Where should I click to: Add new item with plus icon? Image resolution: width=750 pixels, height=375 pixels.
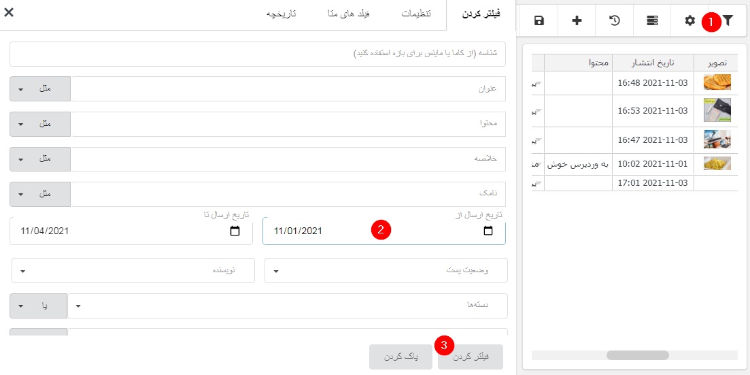pos(577,21)
